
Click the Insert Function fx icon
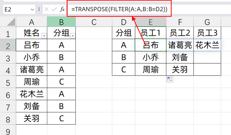point(62,9)
